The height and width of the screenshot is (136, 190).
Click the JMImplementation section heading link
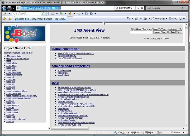click(65, 49)
